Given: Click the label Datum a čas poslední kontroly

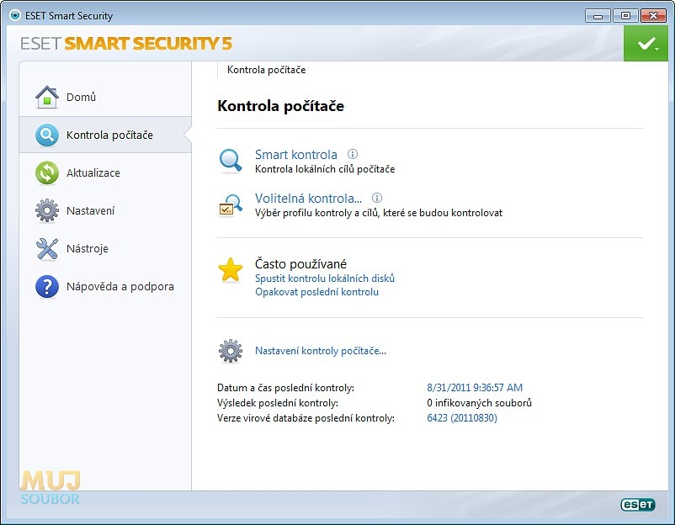Looking at the screenshot, I should click(x=286, y=388).
